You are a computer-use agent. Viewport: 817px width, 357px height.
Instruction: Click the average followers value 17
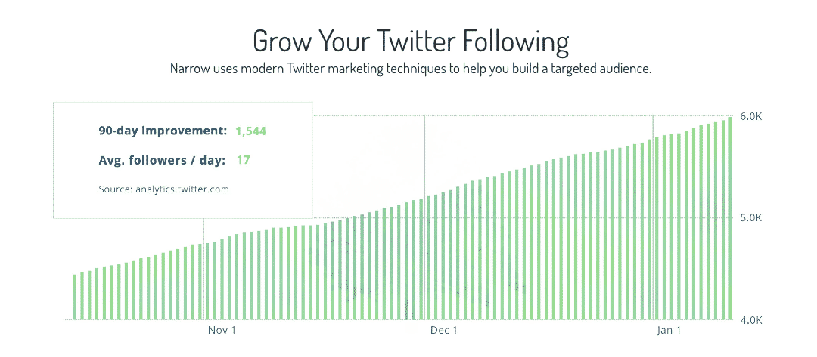(243, 160)
